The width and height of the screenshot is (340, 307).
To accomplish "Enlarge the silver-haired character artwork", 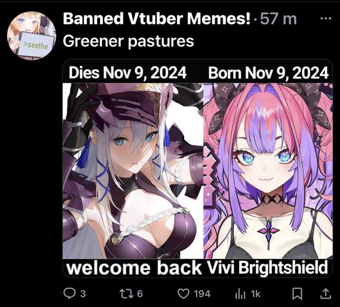I will (x=133, y=171).
